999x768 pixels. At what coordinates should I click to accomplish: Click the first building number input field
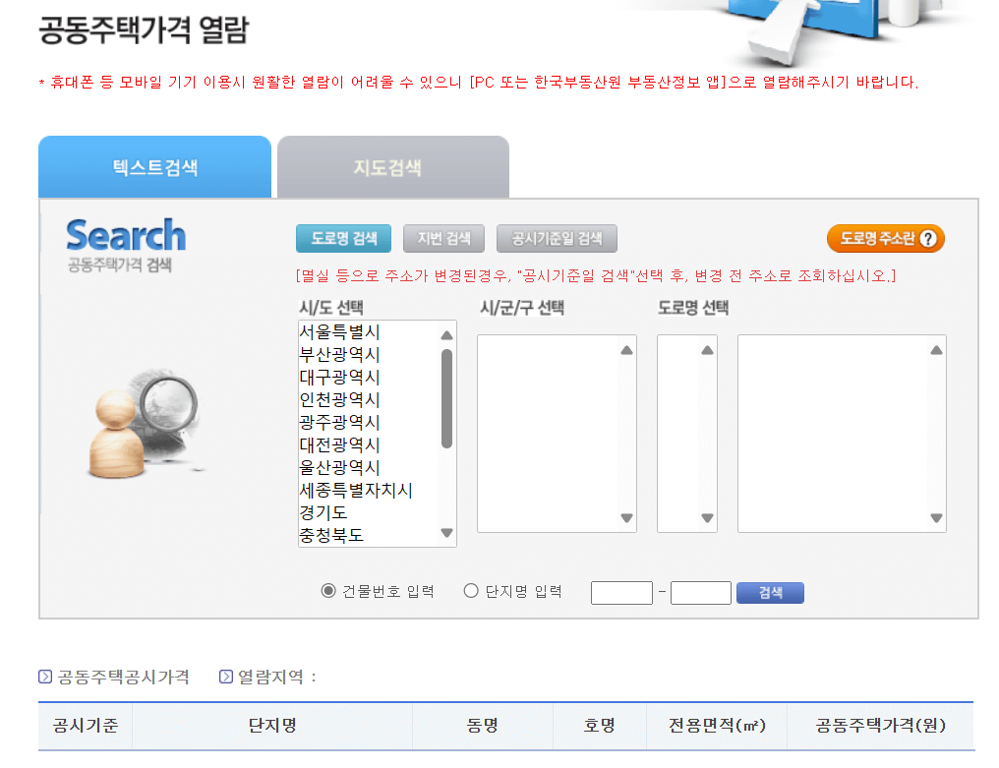[620, 592]
